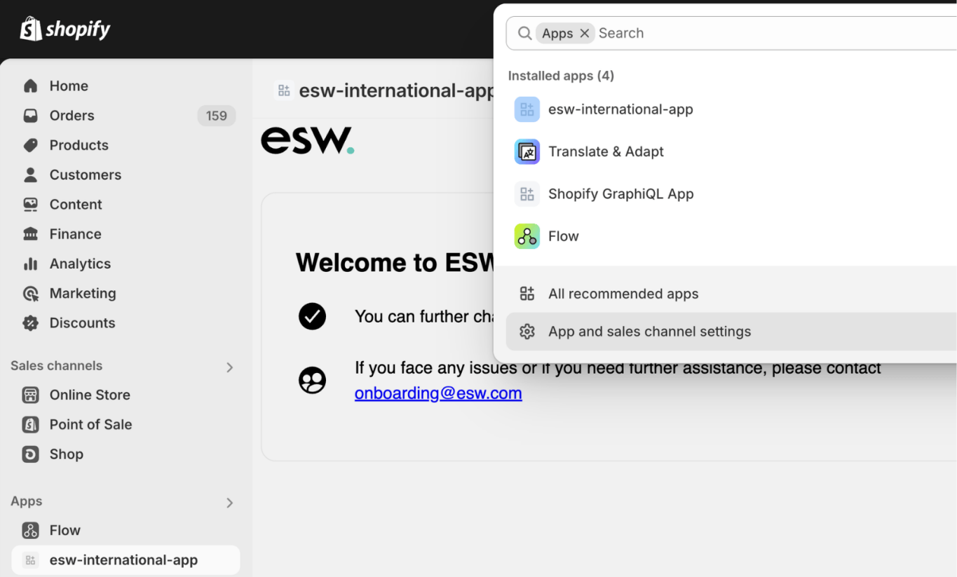Click the Flow app icon in search results
This screenshot has width=957, height=577.
[527, 236]
